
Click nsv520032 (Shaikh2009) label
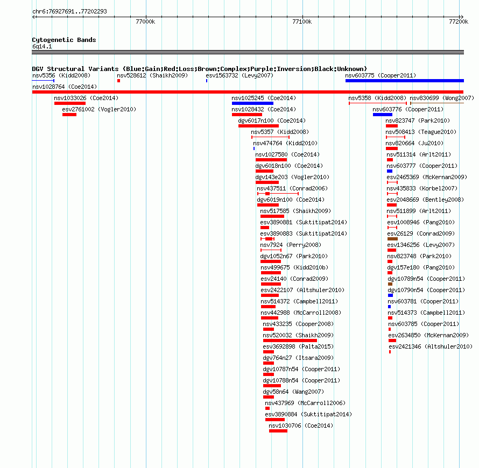click(x=298, y=335)
